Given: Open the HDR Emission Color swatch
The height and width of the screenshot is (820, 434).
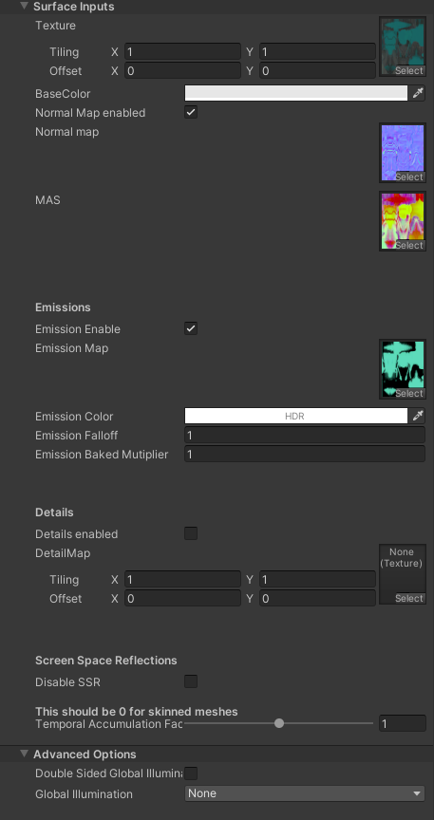Looking at the screenshot, I should pyautogui.click(x=296, y=417).
